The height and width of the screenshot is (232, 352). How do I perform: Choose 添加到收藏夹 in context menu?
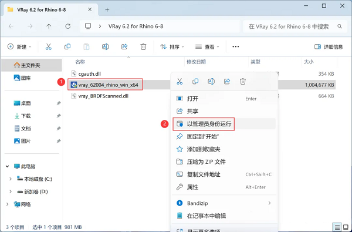[x=224, y=149]
